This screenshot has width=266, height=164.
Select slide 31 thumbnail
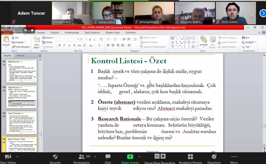click(22, 123)
